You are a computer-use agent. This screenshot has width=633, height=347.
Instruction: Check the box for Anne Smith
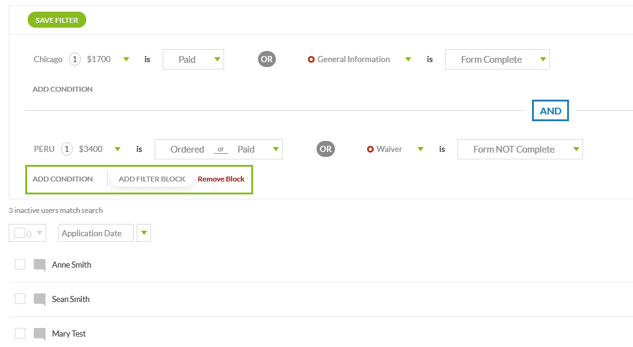tap(20, 265)
